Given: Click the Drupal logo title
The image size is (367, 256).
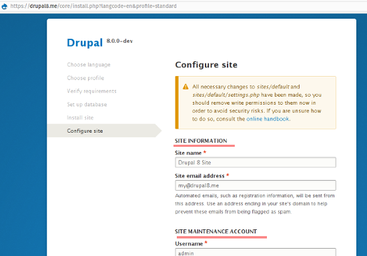Looking at the screenshot, I should point(85,43).
